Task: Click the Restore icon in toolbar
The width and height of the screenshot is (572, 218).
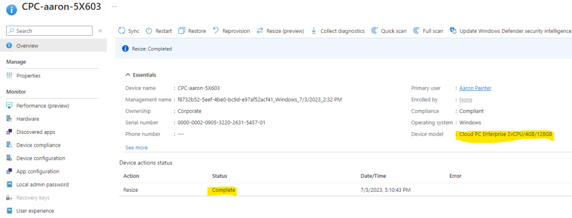Action: click(x=182, y=31)
